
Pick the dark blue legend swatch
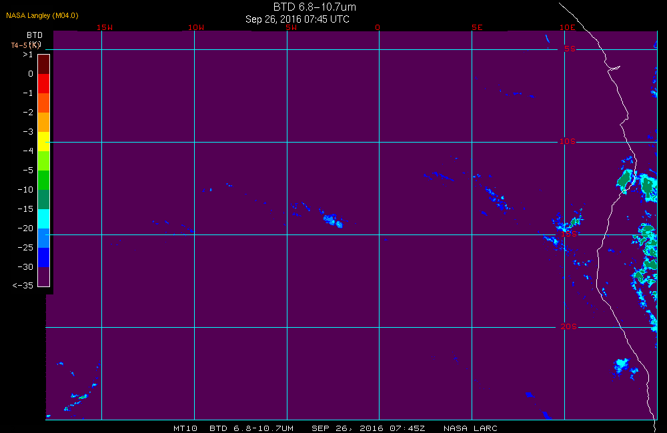tap(44, 258)
